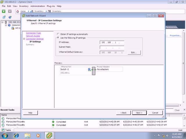Switch to vSphere Client taskbar icon
This screenshot has width=186, height=139.
(x=49, y=136)
